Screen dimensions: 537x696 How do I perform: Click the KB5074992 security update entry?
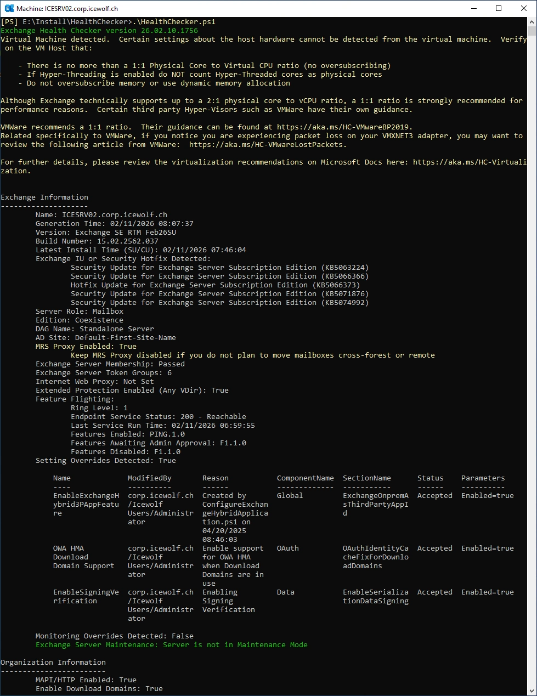click(x=219, y=303)
